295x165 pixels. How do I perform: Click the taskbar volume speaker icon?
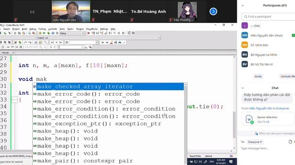coord(200,162)
